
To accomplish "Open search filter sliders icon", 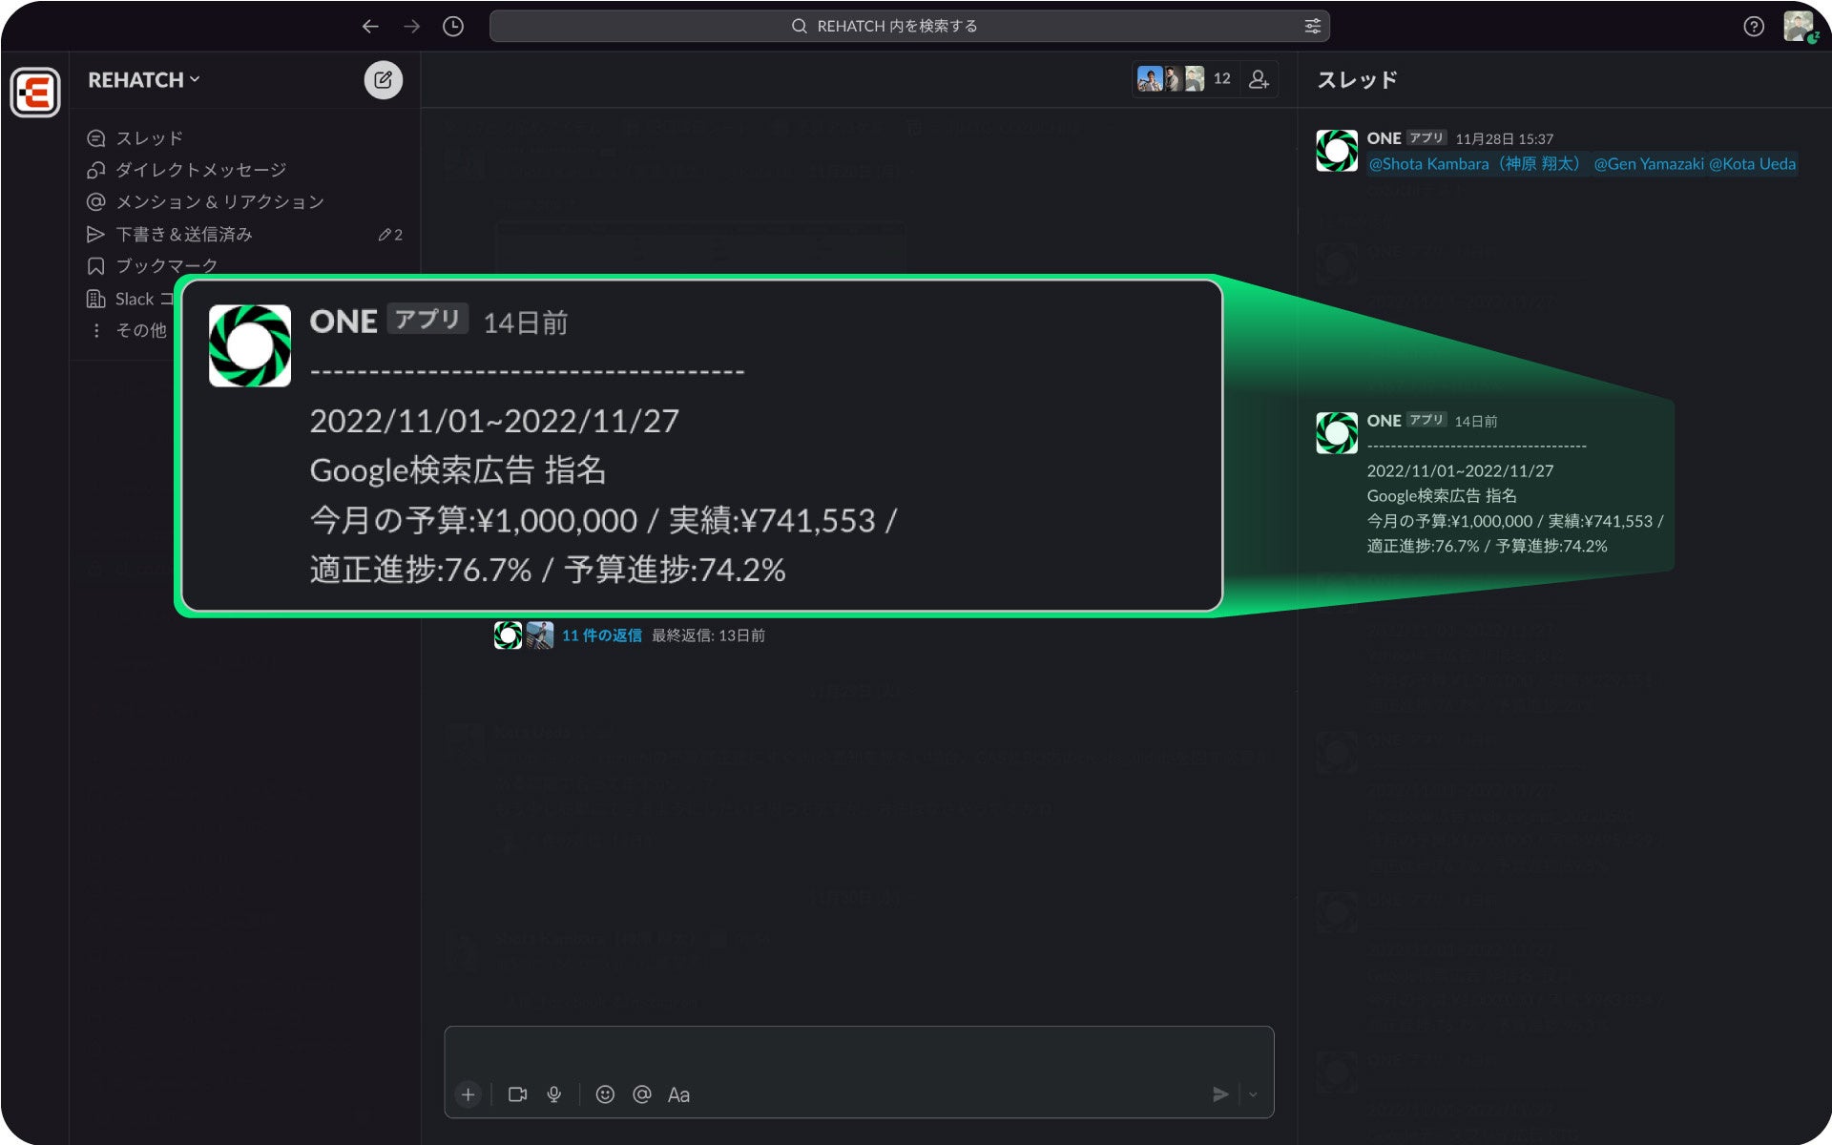I will click(x=1312, y=27).
